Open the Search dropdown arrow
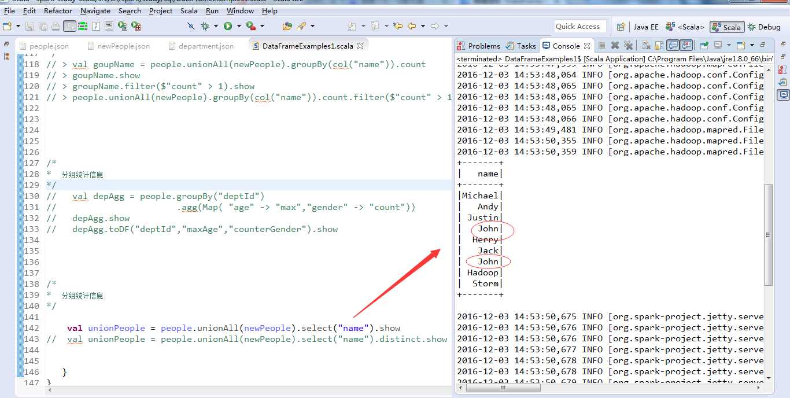This screenshot has width=790, height=398. click(x=312, y=26)
